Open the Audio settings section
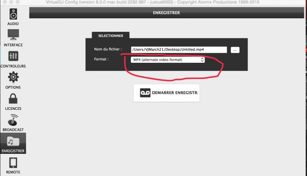The image size is (307, 176). point(13,17)
